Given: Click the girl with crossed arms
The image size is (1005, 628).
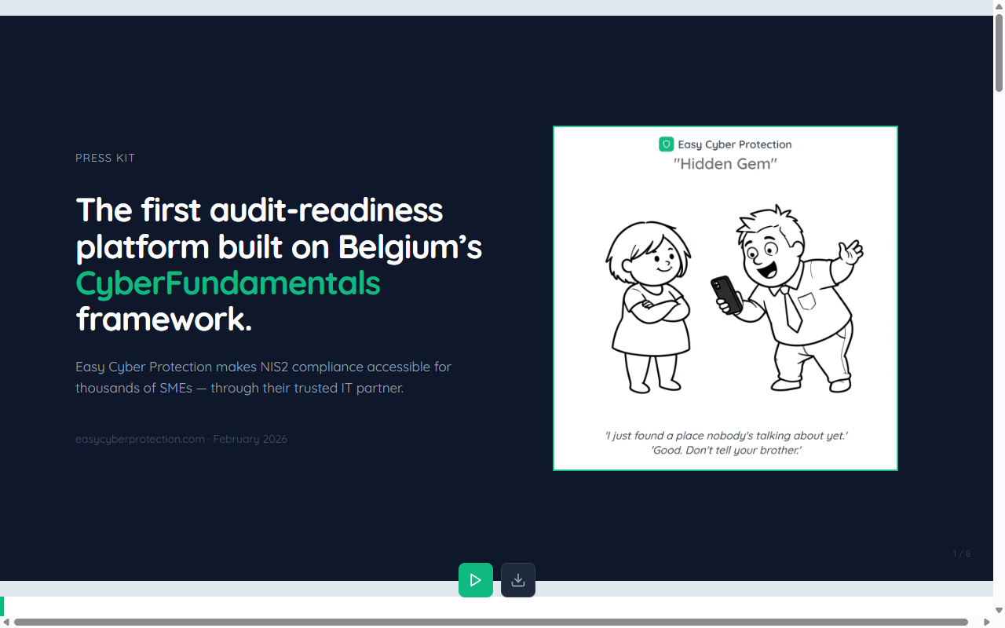Looking at the screenshot, I should click(x=650, y=306).
